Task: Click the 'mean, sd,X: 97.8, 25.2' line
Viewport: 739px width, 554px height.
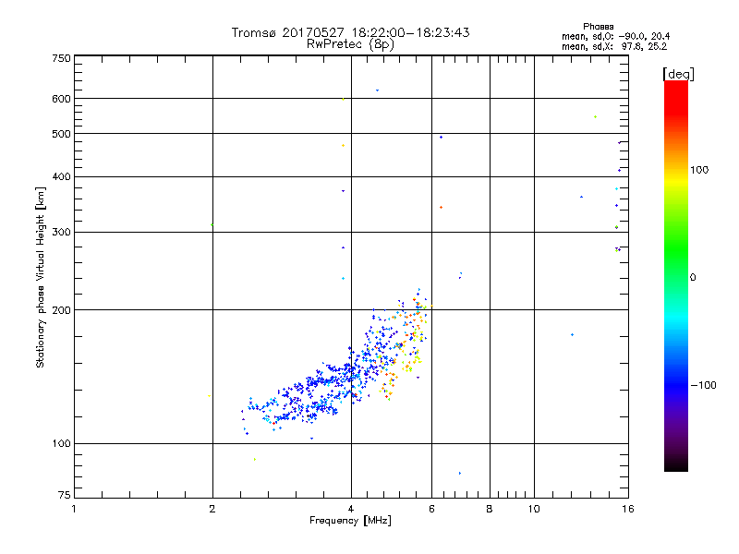Action: [x=614, y=46]
